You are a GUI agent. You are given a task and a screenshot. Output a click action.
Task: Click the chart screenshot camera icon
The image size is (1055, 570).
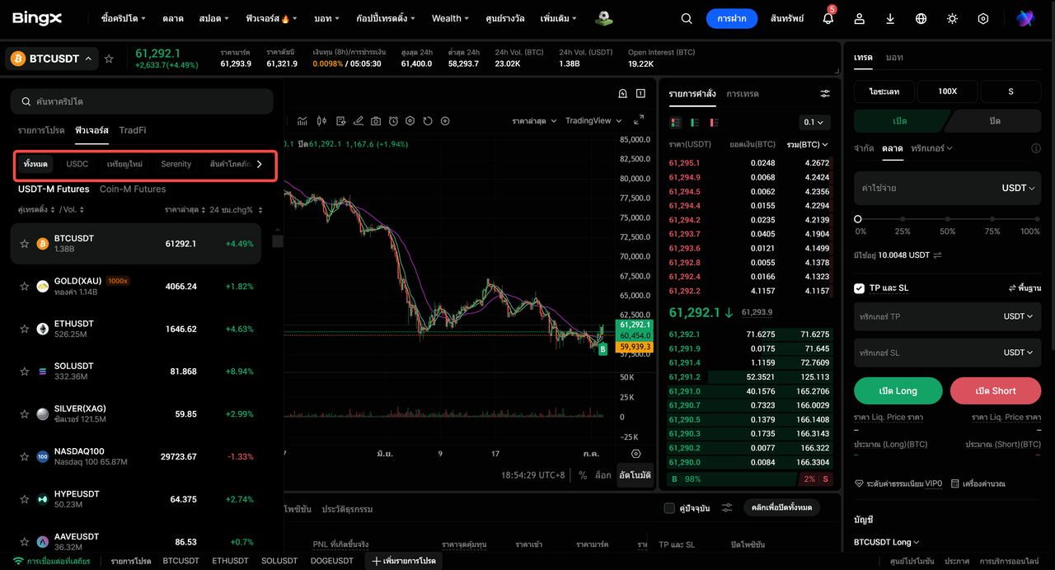click(376, 121)
